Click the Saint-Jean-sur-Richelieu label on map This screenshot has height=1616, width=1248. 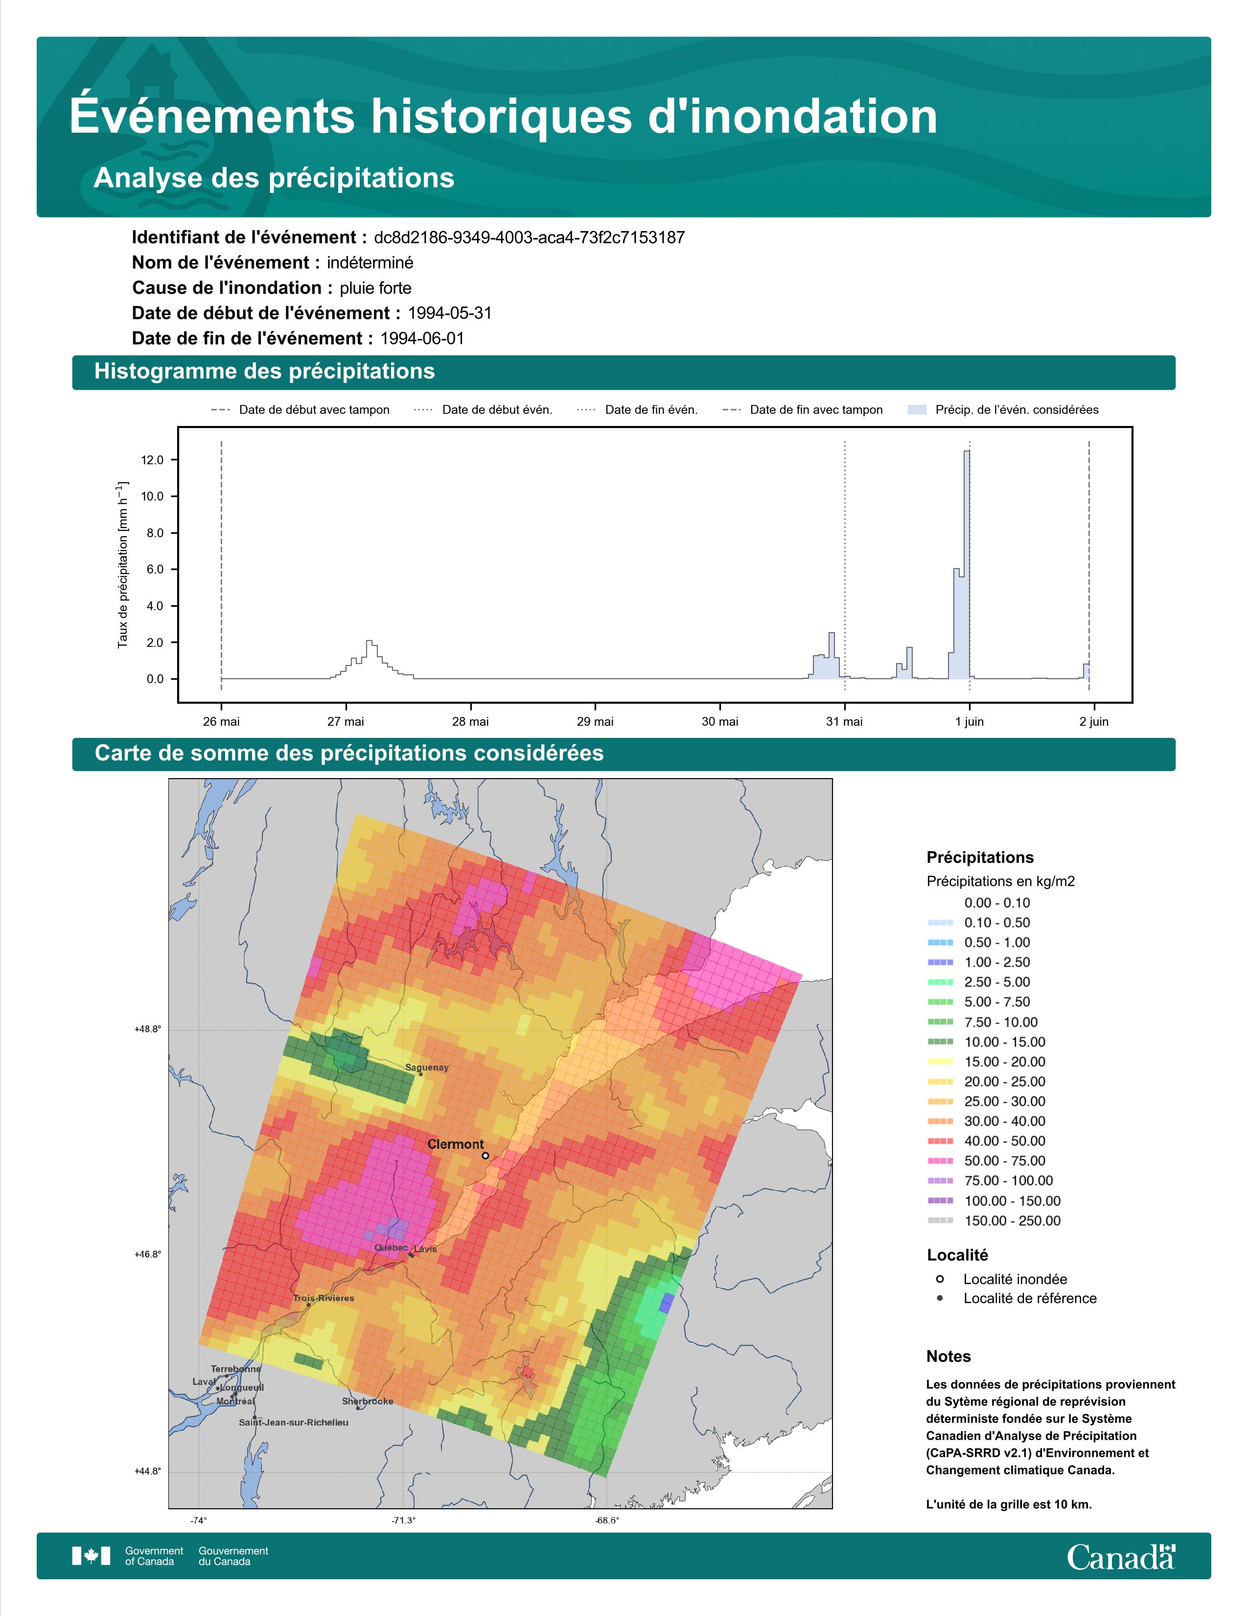[x=294, y=1422]
